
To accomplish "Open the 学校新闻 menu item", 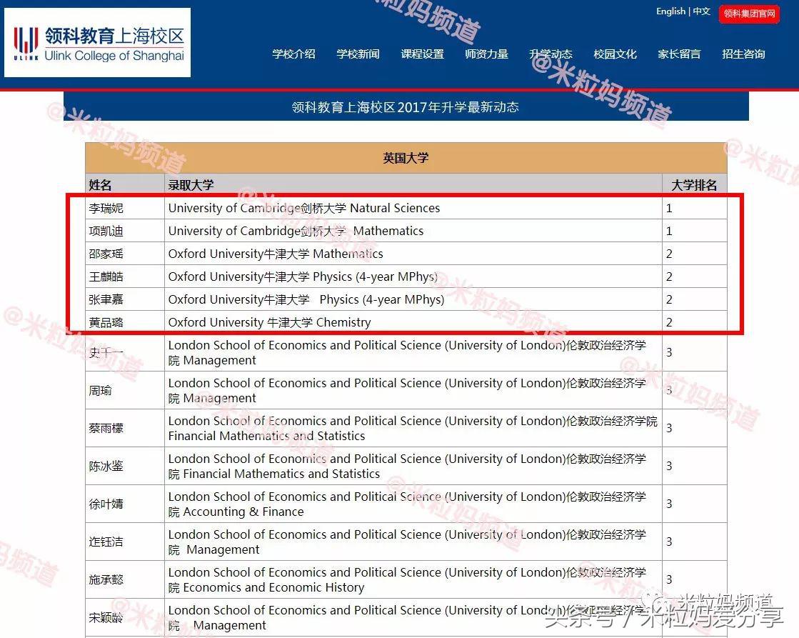I will 358,54.
